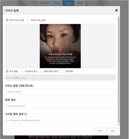Click the 스타일 헬퍼 설정 label
Image resolution: width=130 pixels, height=139 pixels.
pyautogui.click(x=14, y=114)
